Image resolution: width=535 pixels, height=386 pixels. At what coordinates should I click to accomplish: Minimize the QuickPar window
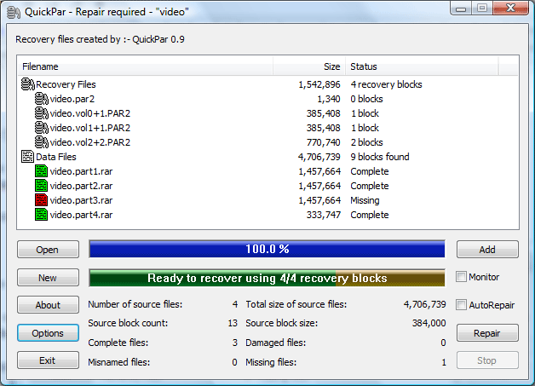[x=461, y=9]
